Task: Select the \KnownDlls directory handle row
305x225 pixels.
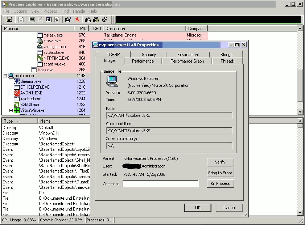Action: [46, 133]
